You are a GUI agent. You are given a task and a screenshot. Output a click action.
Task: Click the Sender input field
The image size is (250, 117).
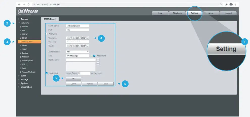pos(77,46)
